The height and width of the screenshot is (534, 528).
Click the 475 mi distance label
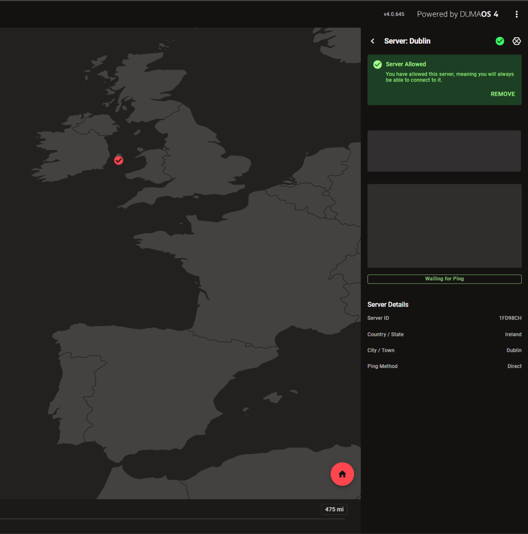(334, 509)
